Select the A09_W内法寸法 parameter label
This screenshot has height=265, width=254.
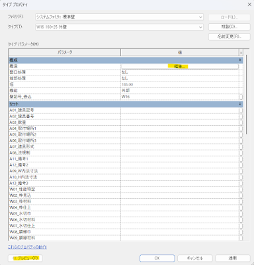(x=23, y=171)
